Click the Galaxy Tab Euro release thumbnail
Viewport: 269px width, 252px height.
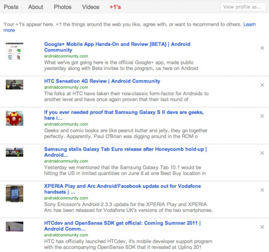(15, 152)
